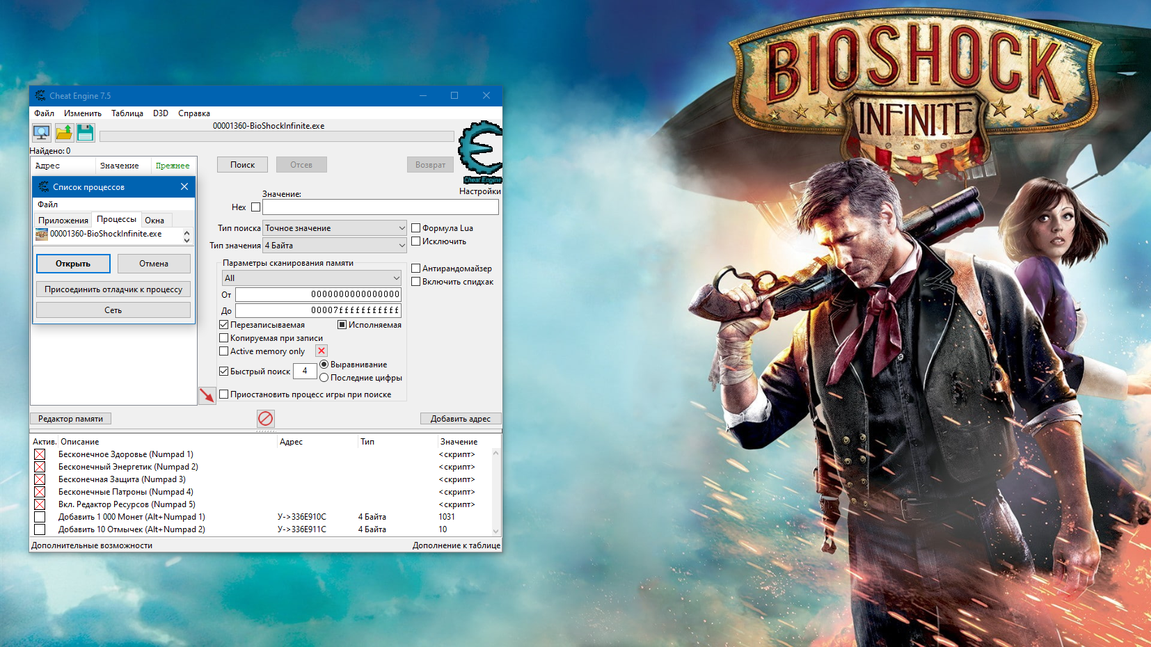This screenshot has width=1151, height=647.
Task: Toggle Бесконечный Энергетик script checkbox
Action: coord(40,467)
